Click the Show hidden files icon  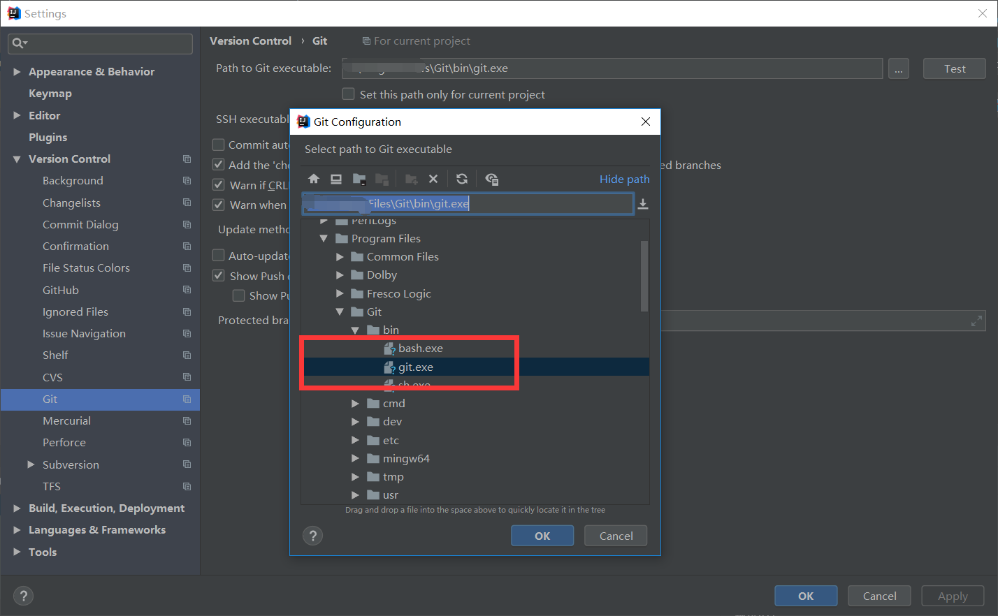(491, 179)
